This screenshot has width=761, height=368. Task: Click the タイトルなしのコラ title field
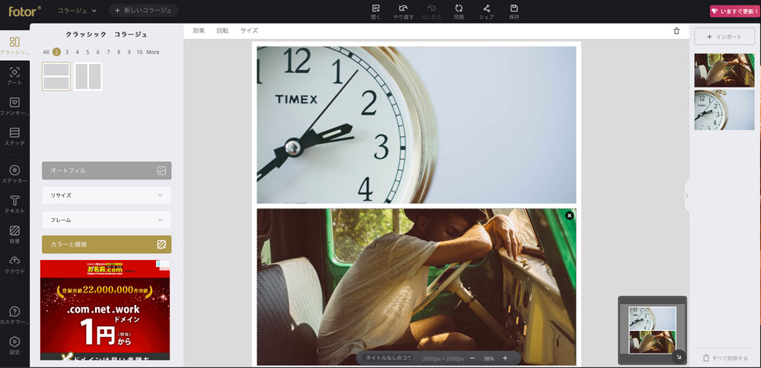[388, 358]
